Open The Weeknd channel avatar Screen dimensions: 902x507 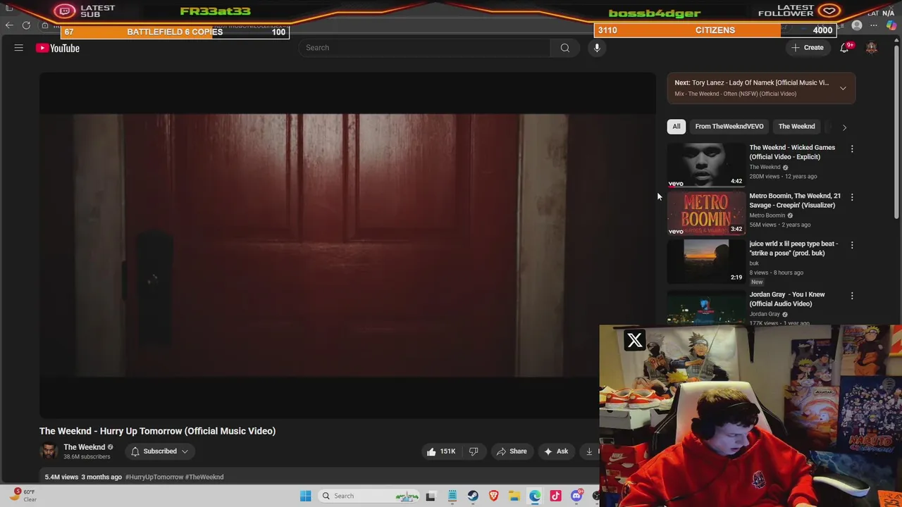[x=49, y=451]
